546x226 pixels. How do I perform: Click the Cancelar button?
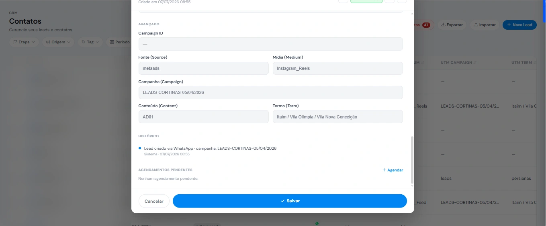click(154, 201)
